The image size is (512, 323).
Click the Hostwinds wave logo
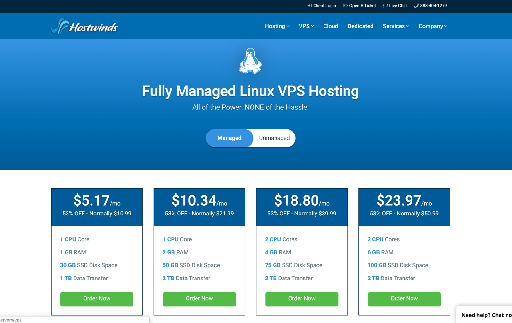point(84,26)
